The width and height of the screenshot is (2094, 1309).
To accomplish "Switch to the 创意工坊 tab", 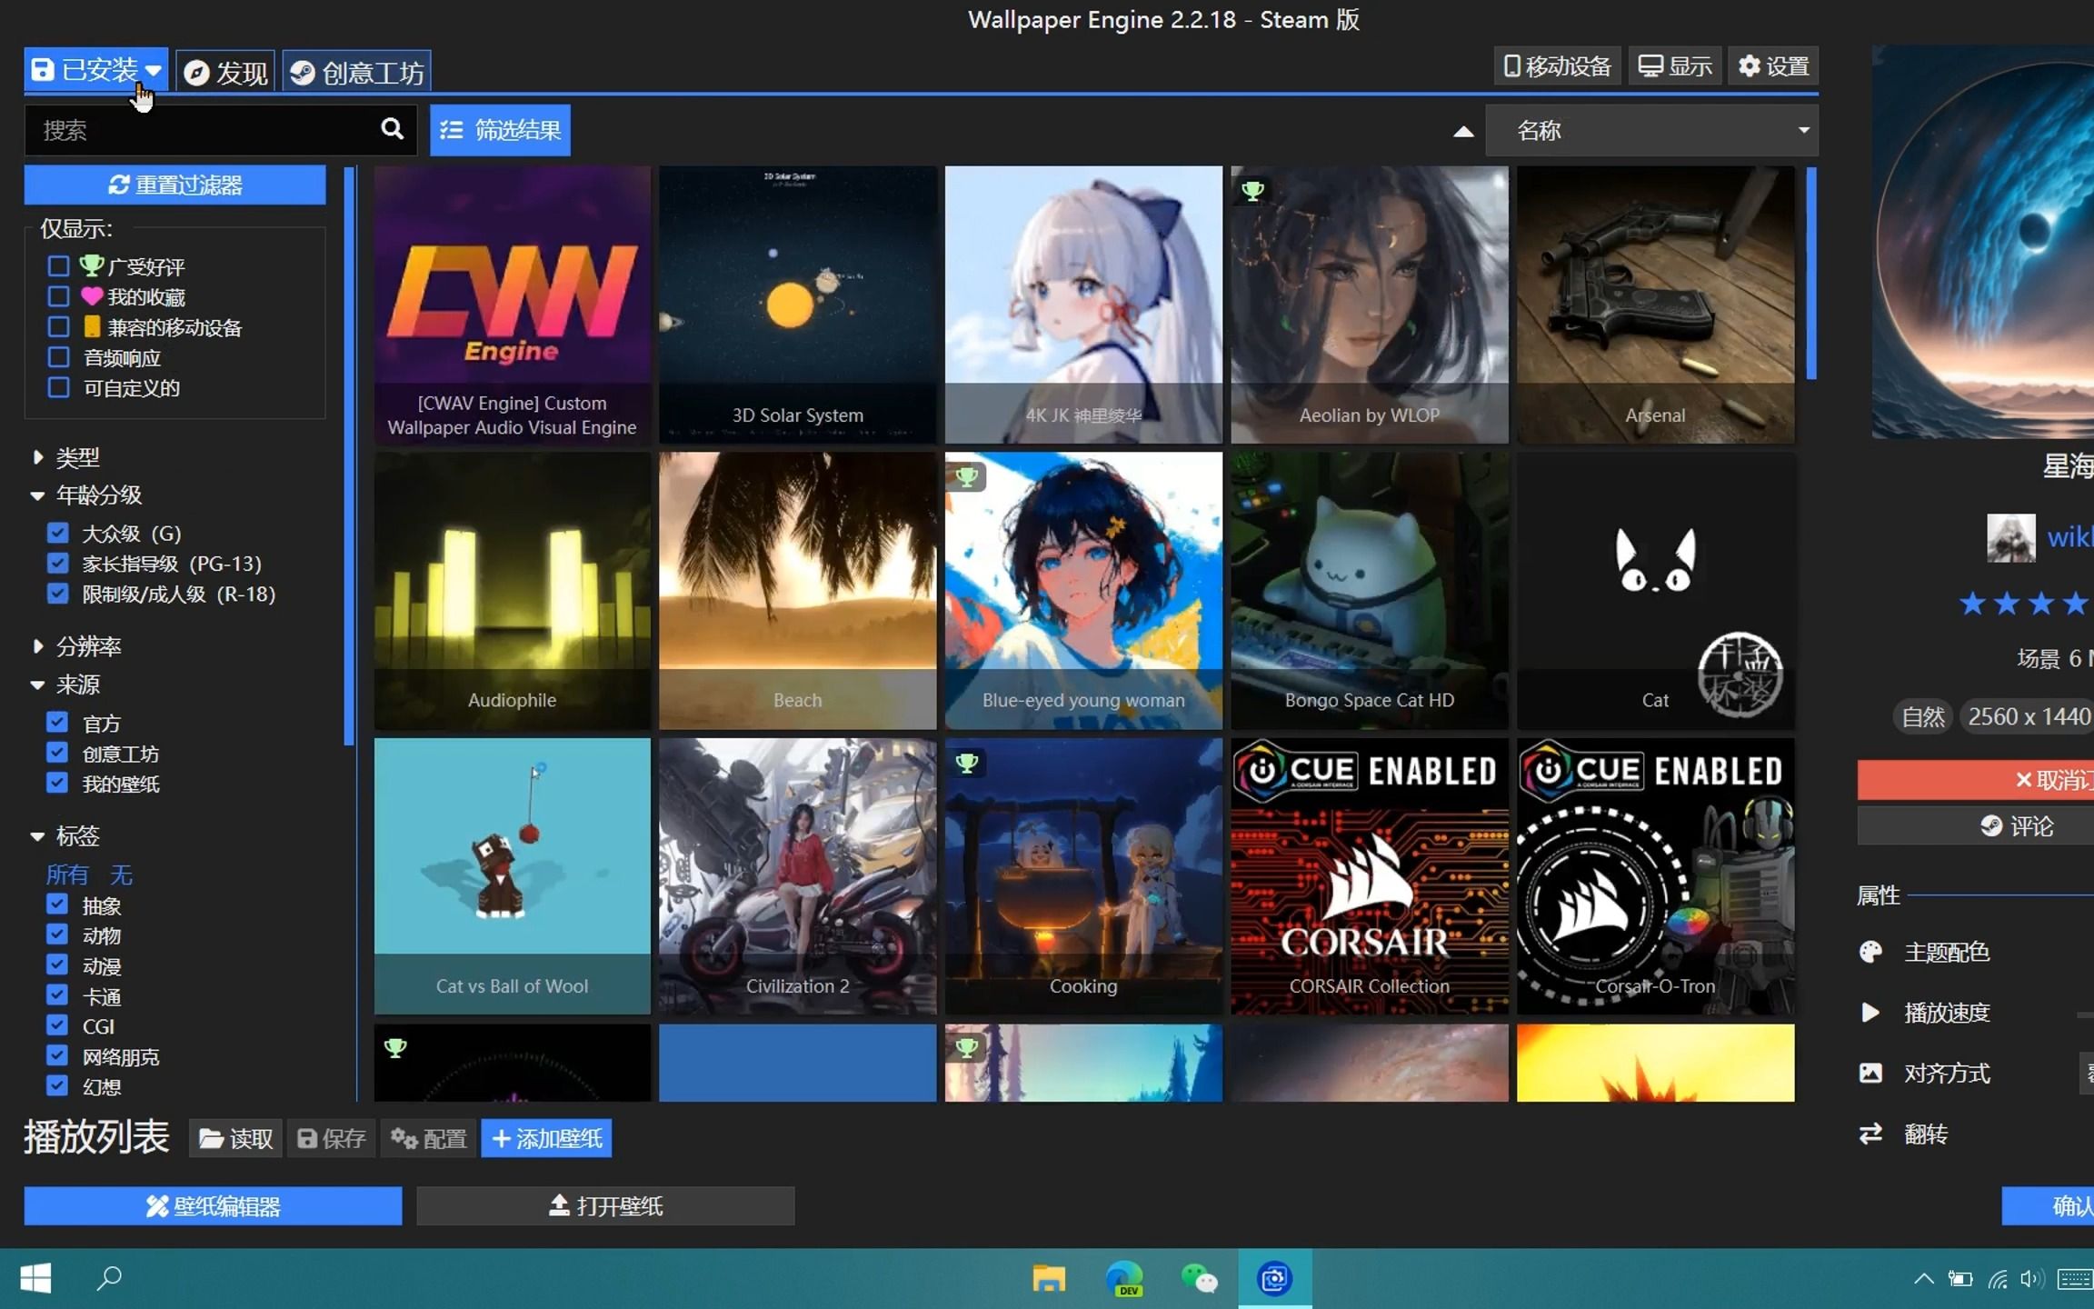I will coord(356,72).
